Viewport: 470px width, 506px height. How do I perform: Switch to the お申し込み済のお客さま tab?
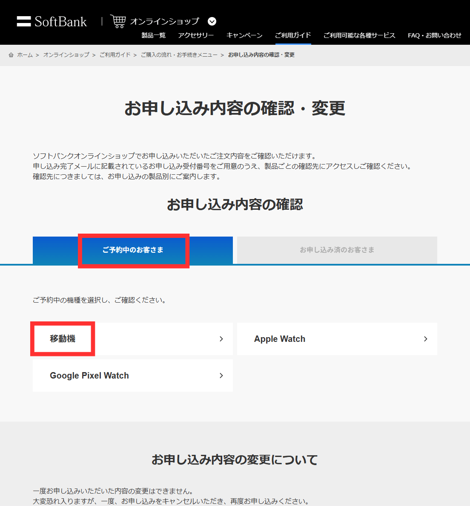click(x=336, y=250)
